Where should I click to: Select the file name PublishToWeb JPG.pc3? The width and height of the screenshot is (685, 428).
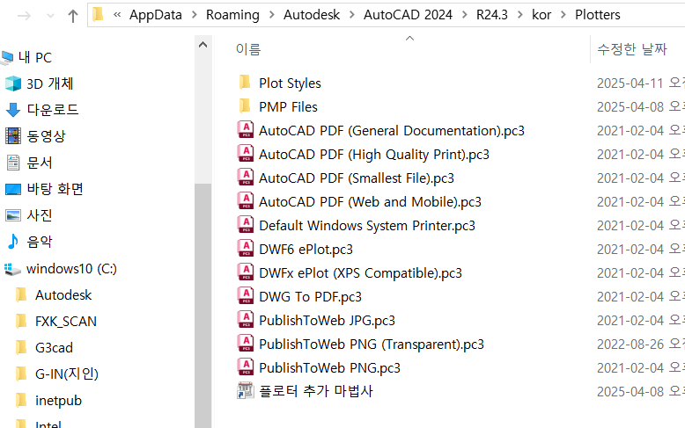pos(328,321)
